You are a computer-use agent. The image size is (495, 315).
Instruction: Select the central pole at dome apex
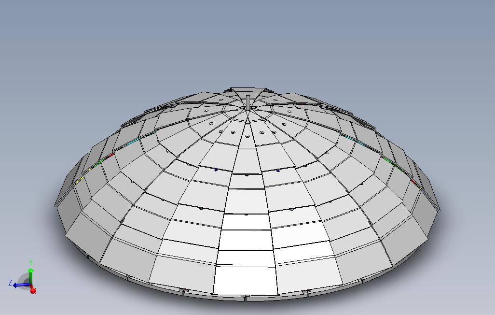coord(248,102)
